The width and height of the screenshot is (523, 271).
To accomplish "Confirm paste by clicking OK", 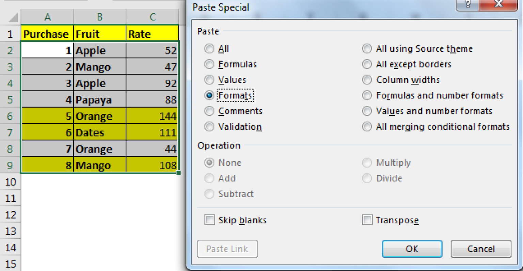I will click(x=412, y=249).
